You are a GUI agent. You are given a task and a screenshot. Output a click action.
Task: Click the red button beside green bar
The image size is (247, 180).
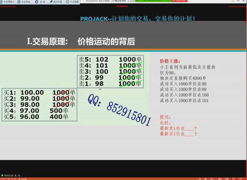[x=179, y=1]
